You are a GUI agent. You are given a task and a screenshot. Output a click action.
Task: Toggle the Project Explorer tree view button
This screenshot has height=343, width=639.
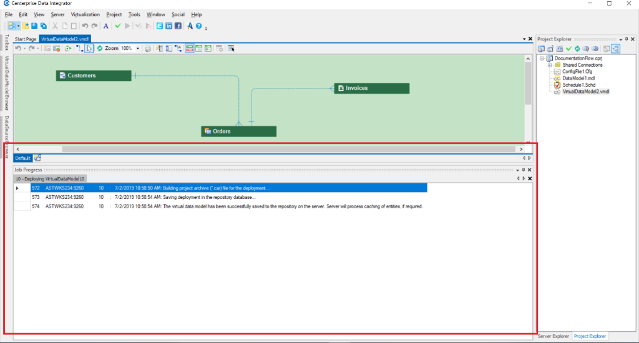click(616, 49)
